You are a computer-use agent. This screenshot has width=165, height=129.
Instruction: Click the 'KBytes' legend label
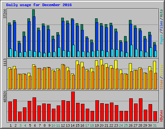161,116
